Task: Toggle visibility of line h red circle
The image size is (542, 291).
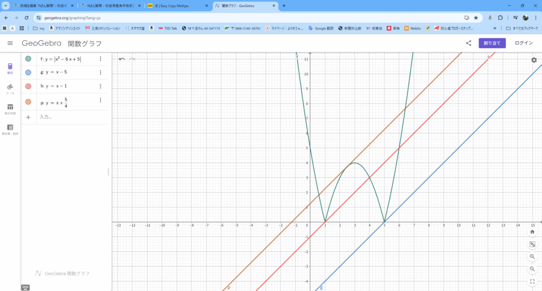Action: (28, 86)
